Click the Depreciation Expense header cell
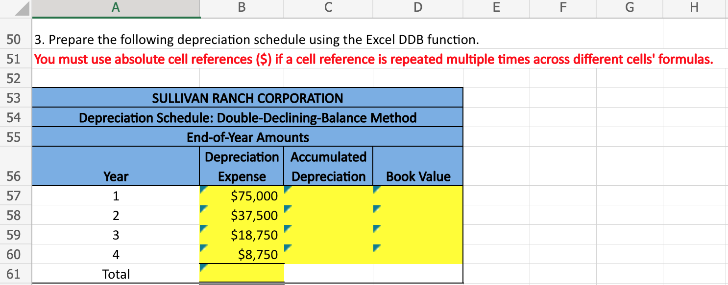 (242, 166)
